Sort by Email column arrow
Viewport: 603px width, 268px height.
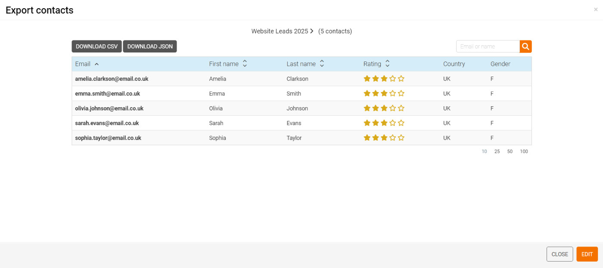pyautogui.click(x=96, y=64)
